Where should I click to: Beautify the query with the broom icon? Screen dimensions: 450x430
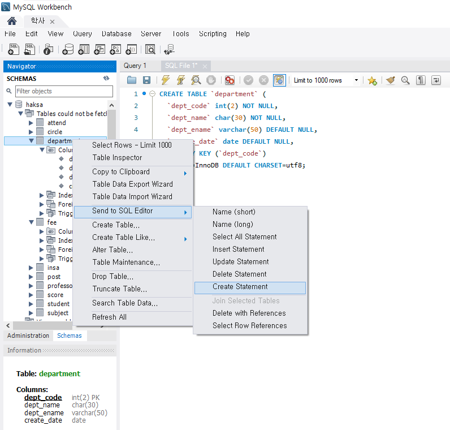click(390, 80)
